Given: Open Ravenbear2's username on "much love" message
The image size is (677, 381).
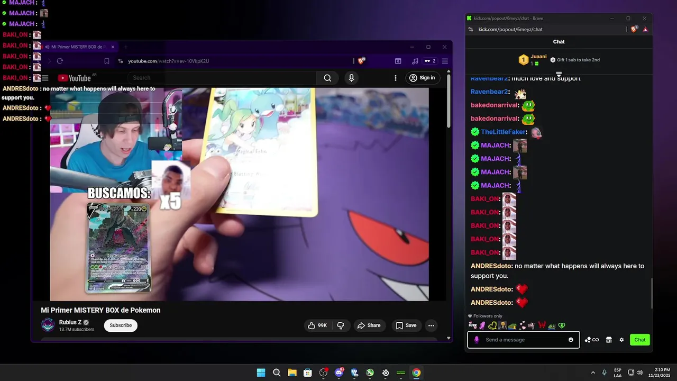Looking at the screenshot, I should pos(489,78).
